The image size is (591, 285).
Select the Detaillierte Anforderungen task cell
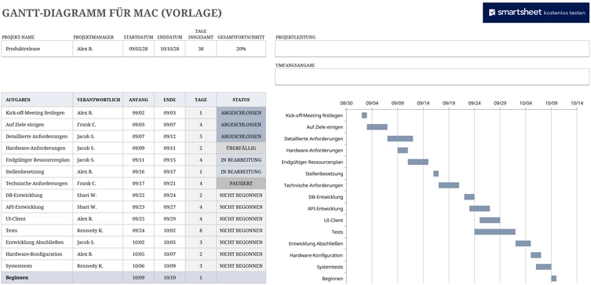point(37,136)
